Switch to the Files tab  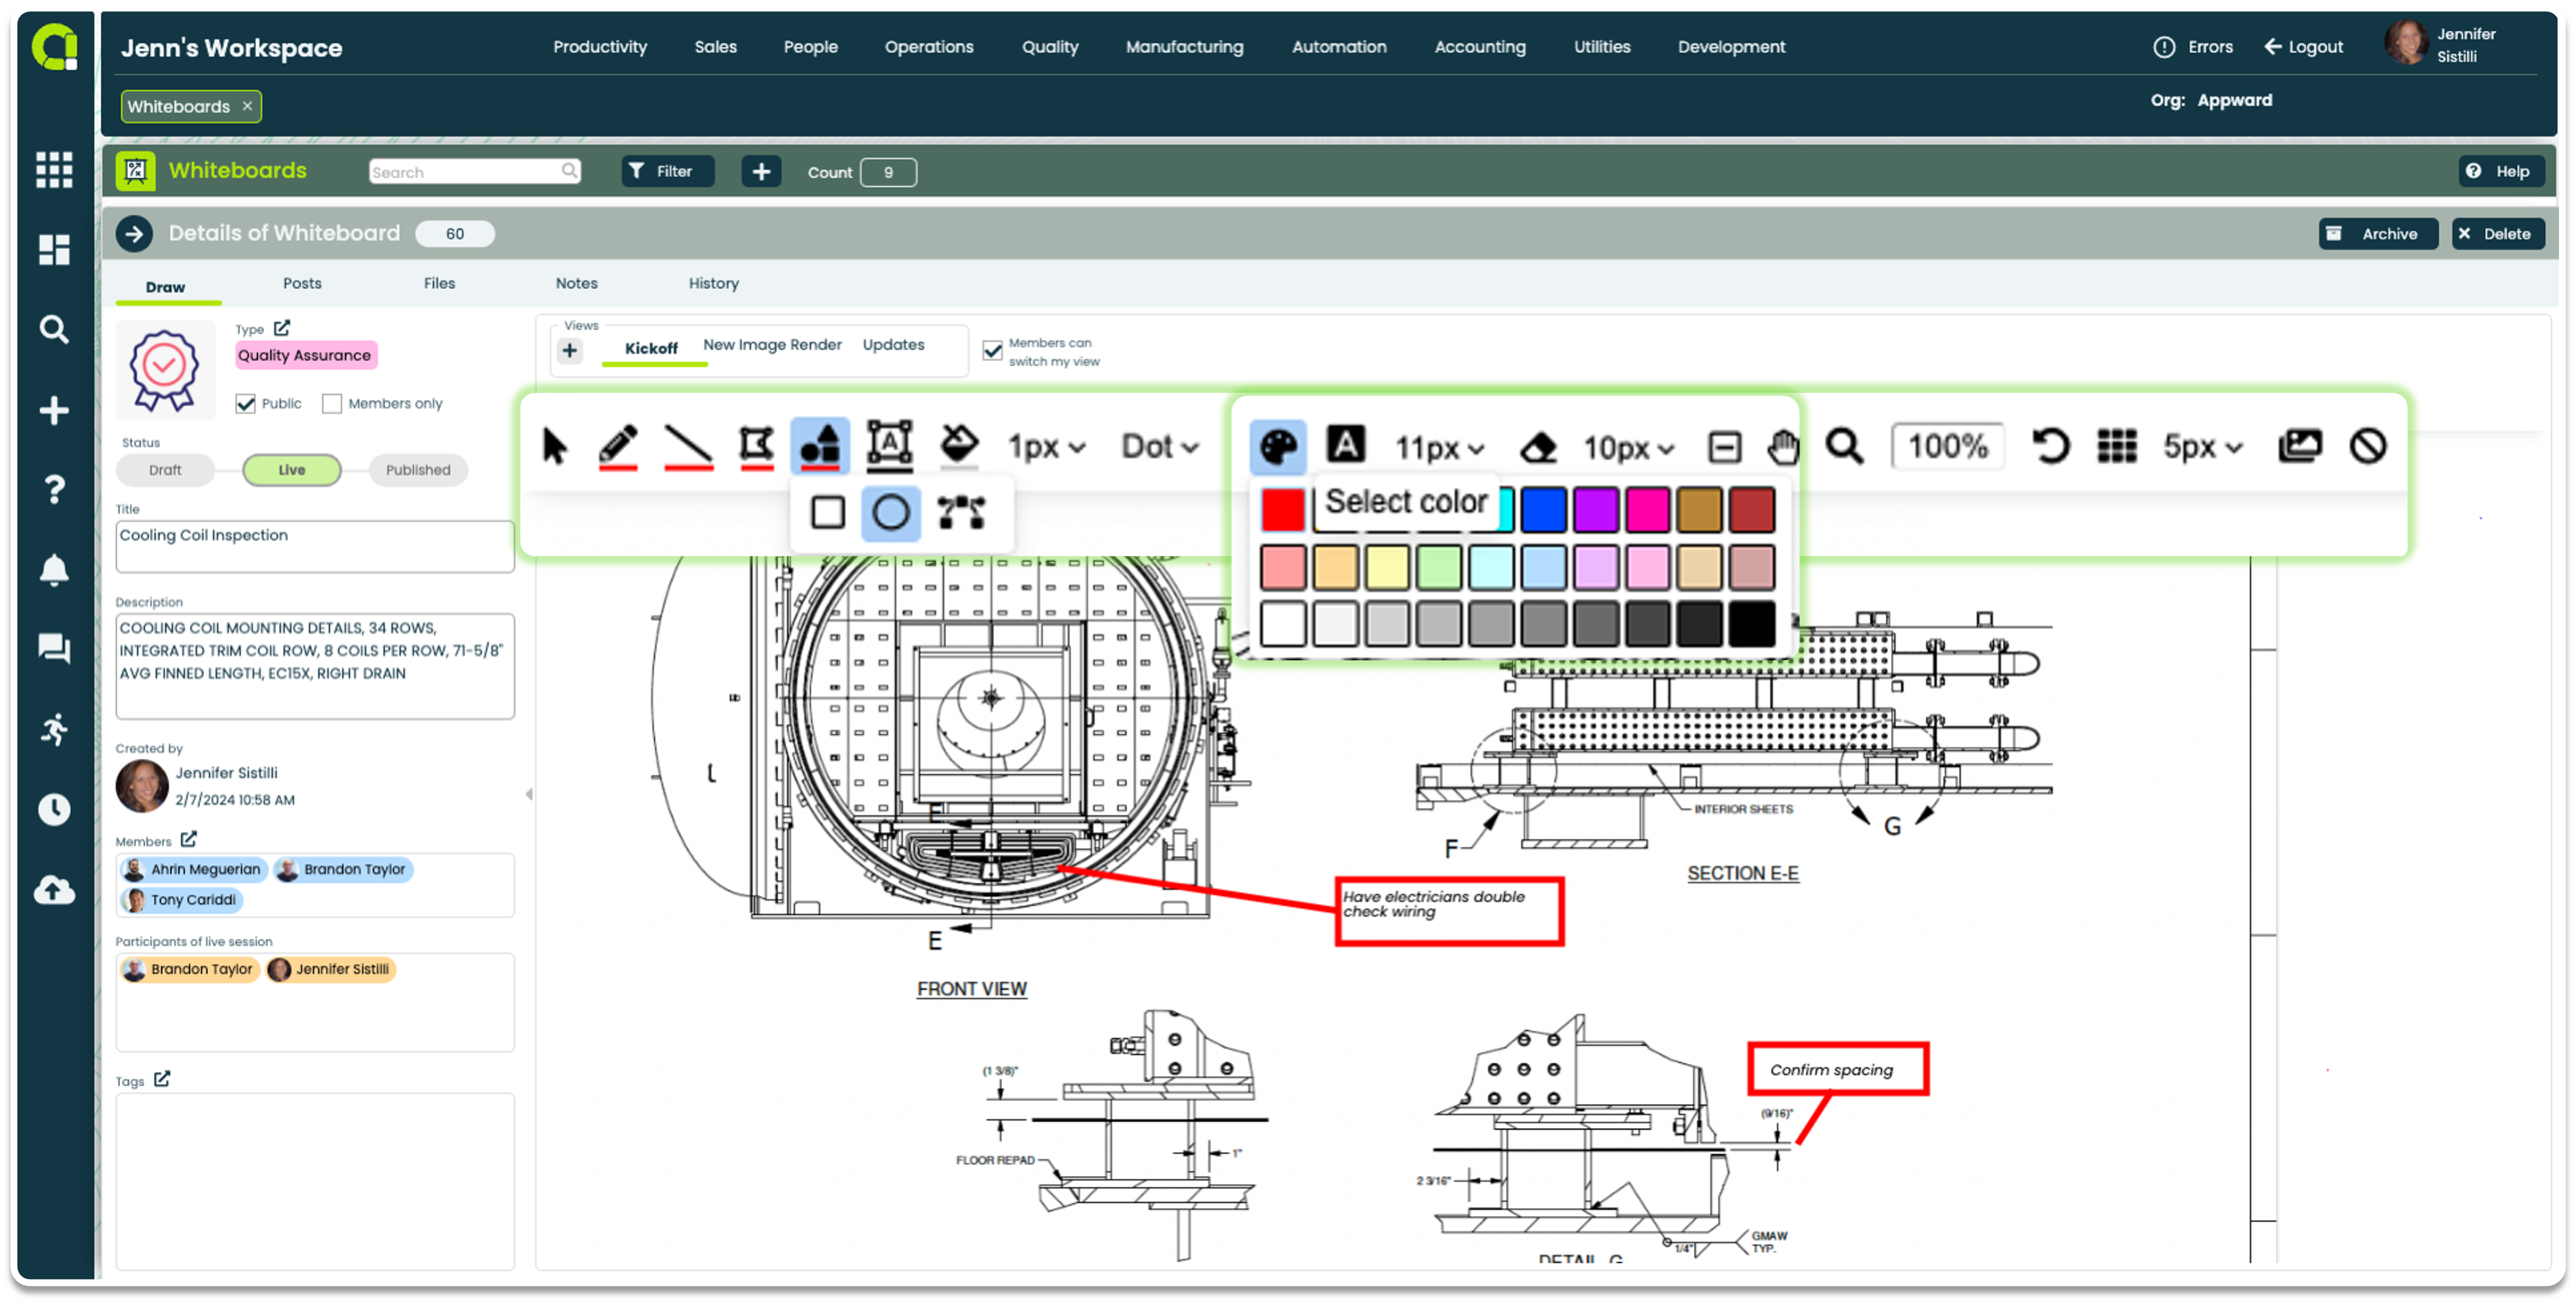[x=439, y=284]
